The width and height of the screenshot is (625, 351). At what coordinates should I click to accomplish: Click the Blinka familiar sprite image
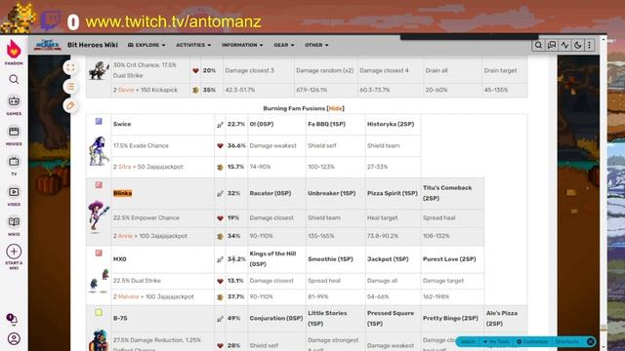tap(98, 216)
